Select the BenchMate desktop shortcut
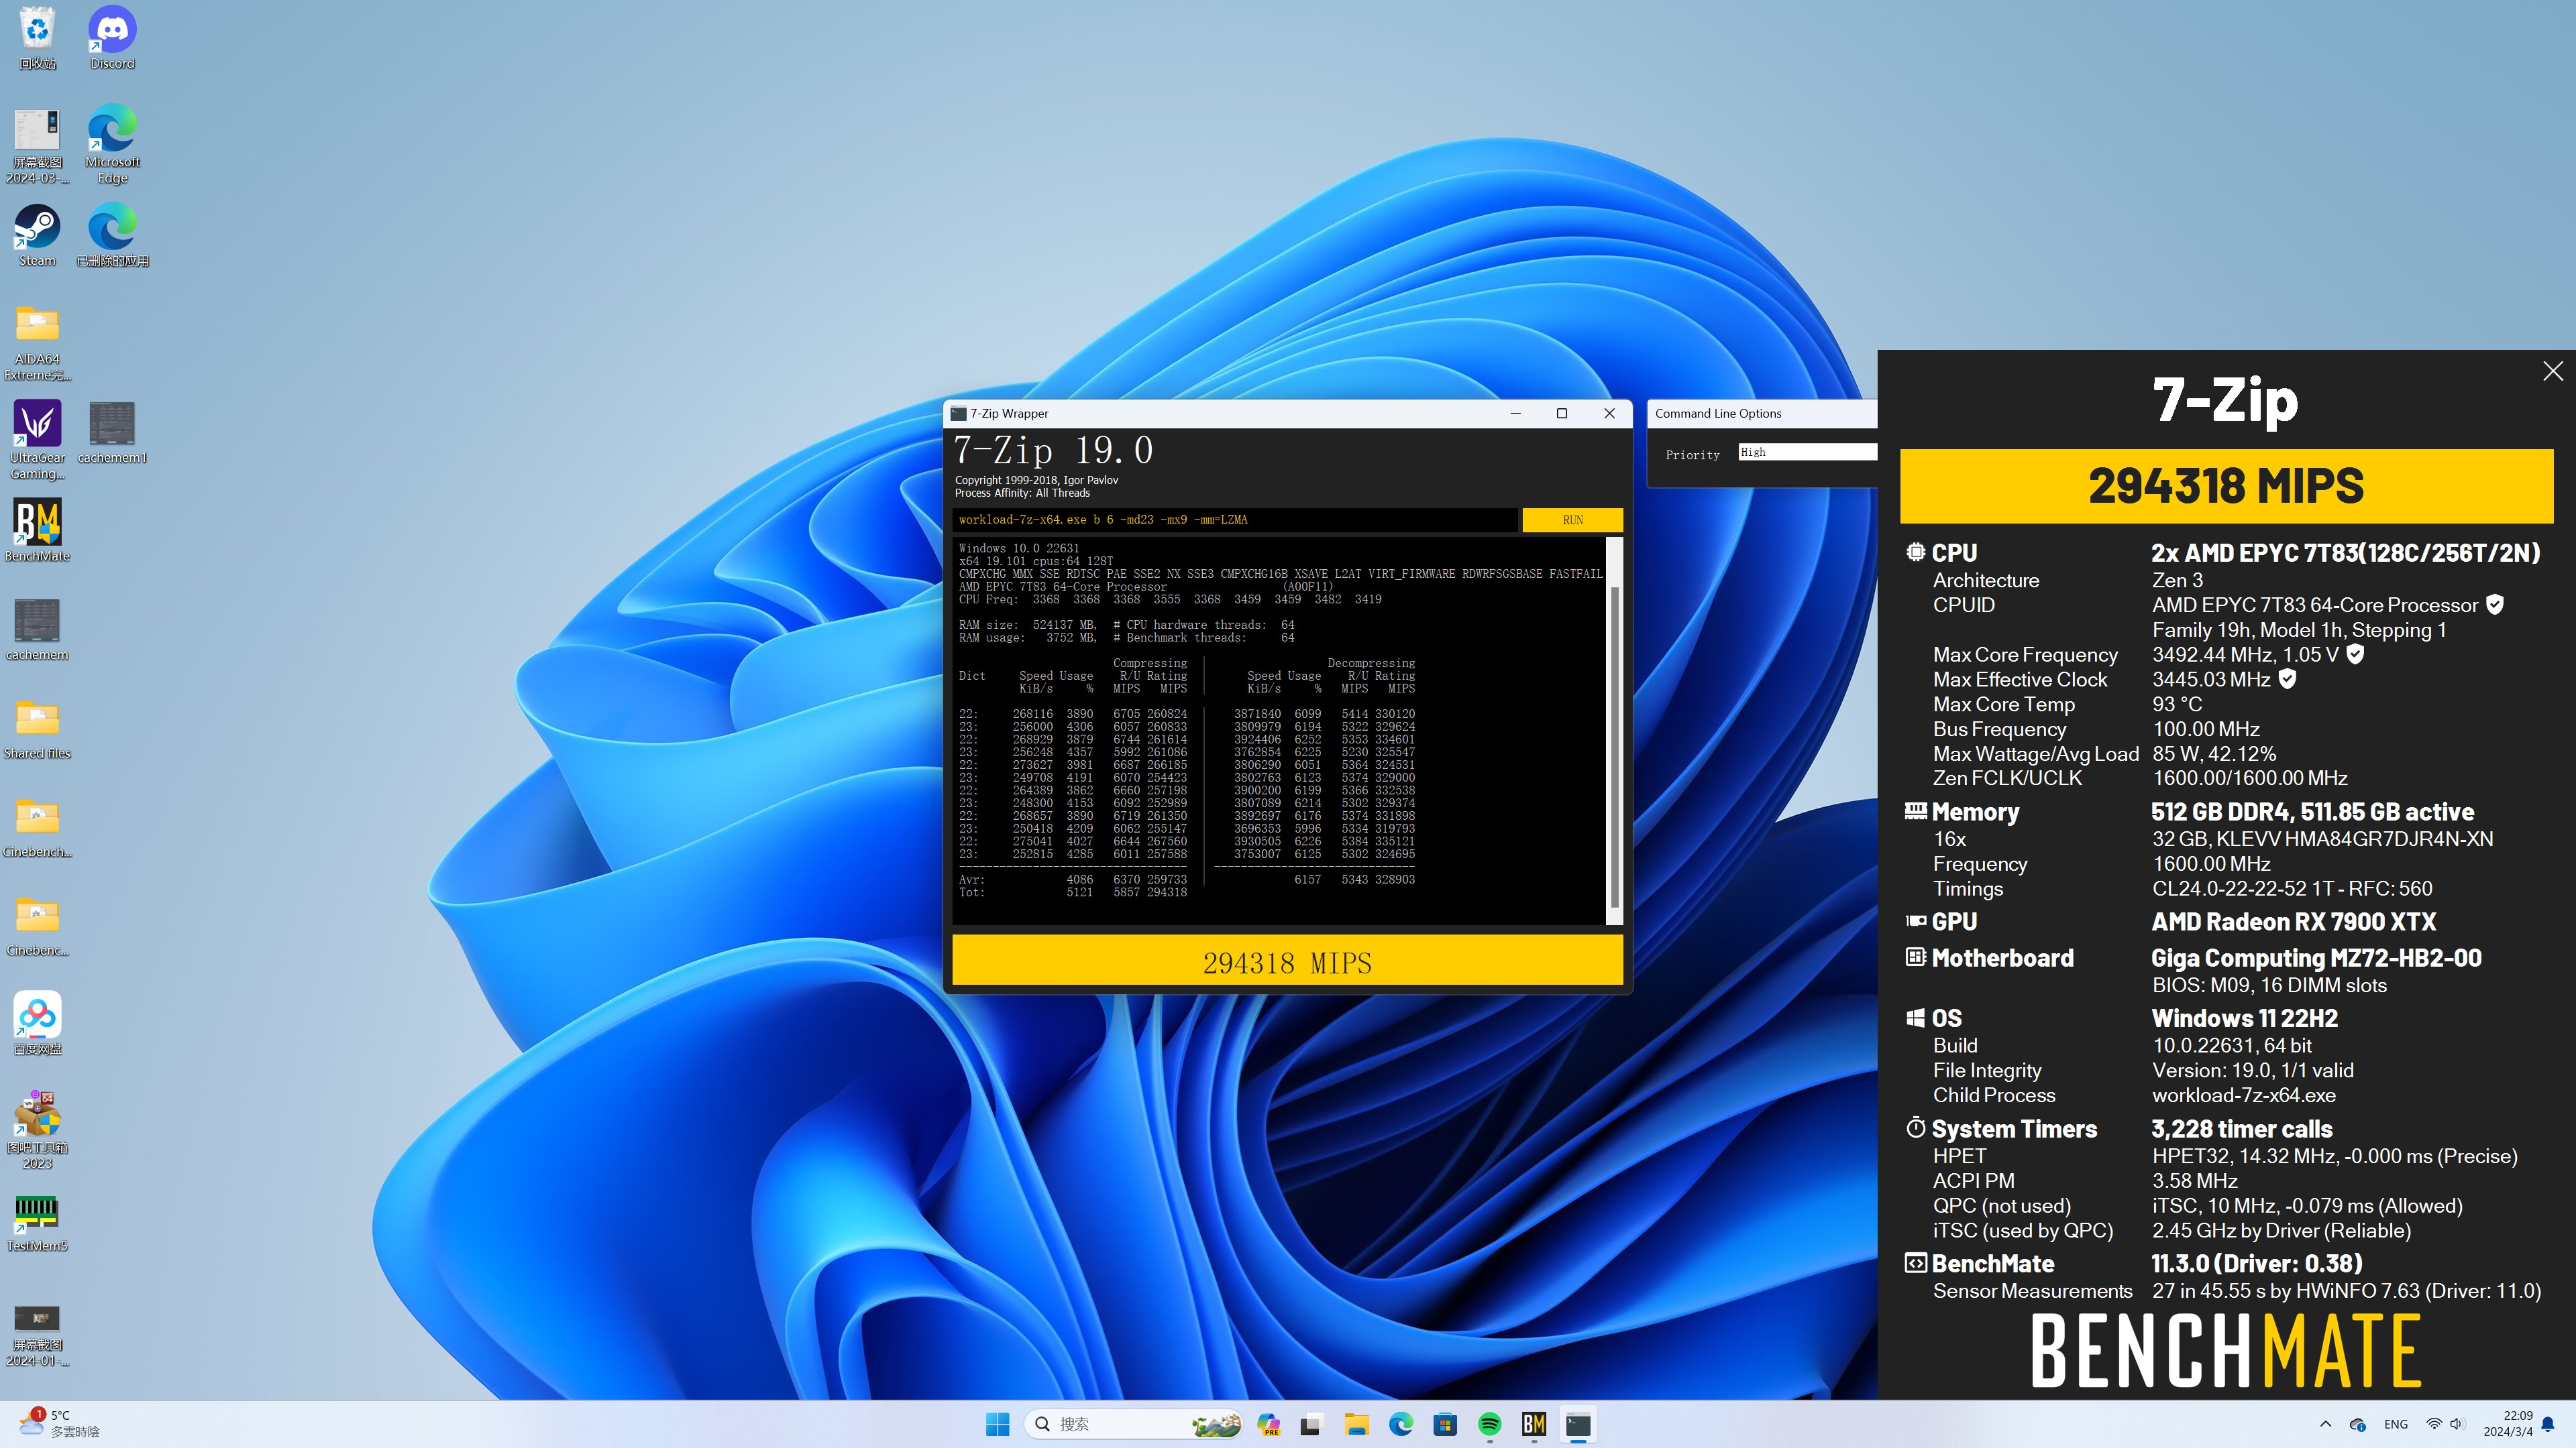The height and width of the screenshot is (1448, 2576). point(37,531)
